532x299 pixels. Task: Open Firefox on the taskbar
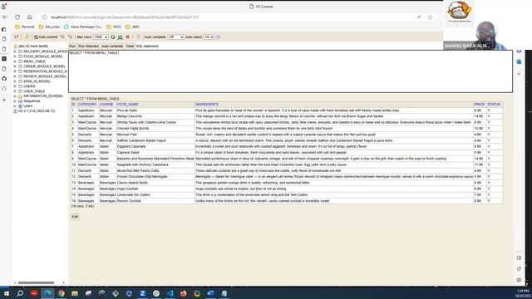(x=183, y=293)
